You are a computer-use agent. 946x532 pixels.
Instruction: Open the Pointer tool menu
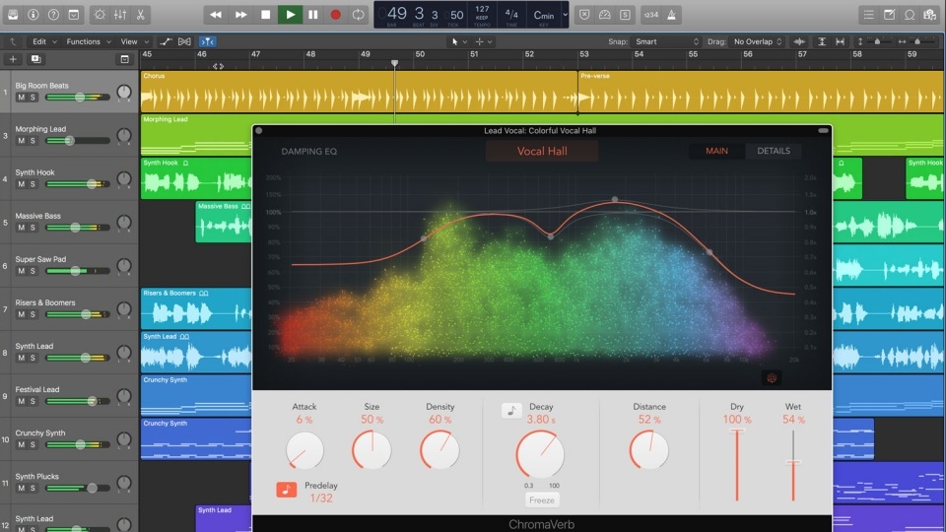point(459,41)
